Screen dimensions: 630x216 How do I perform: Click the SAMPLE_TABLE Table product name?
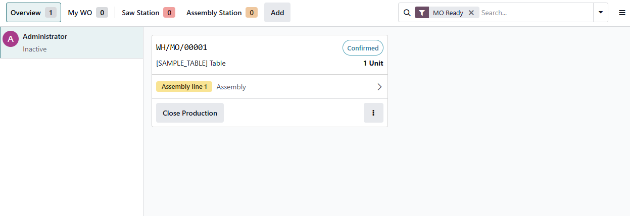tap(191, 64)
